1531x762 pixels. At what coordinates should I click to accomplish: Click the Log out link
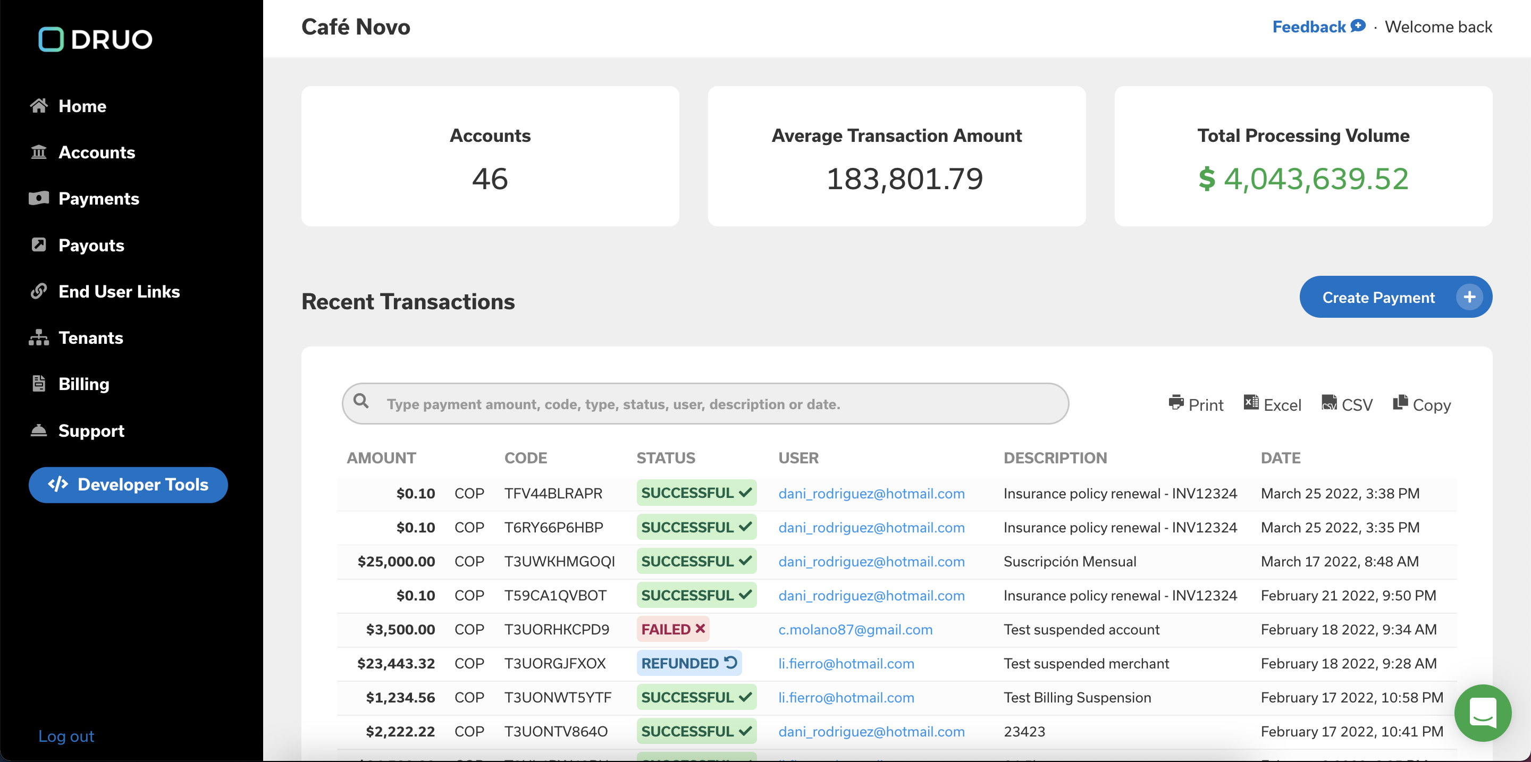coord(66,736)
